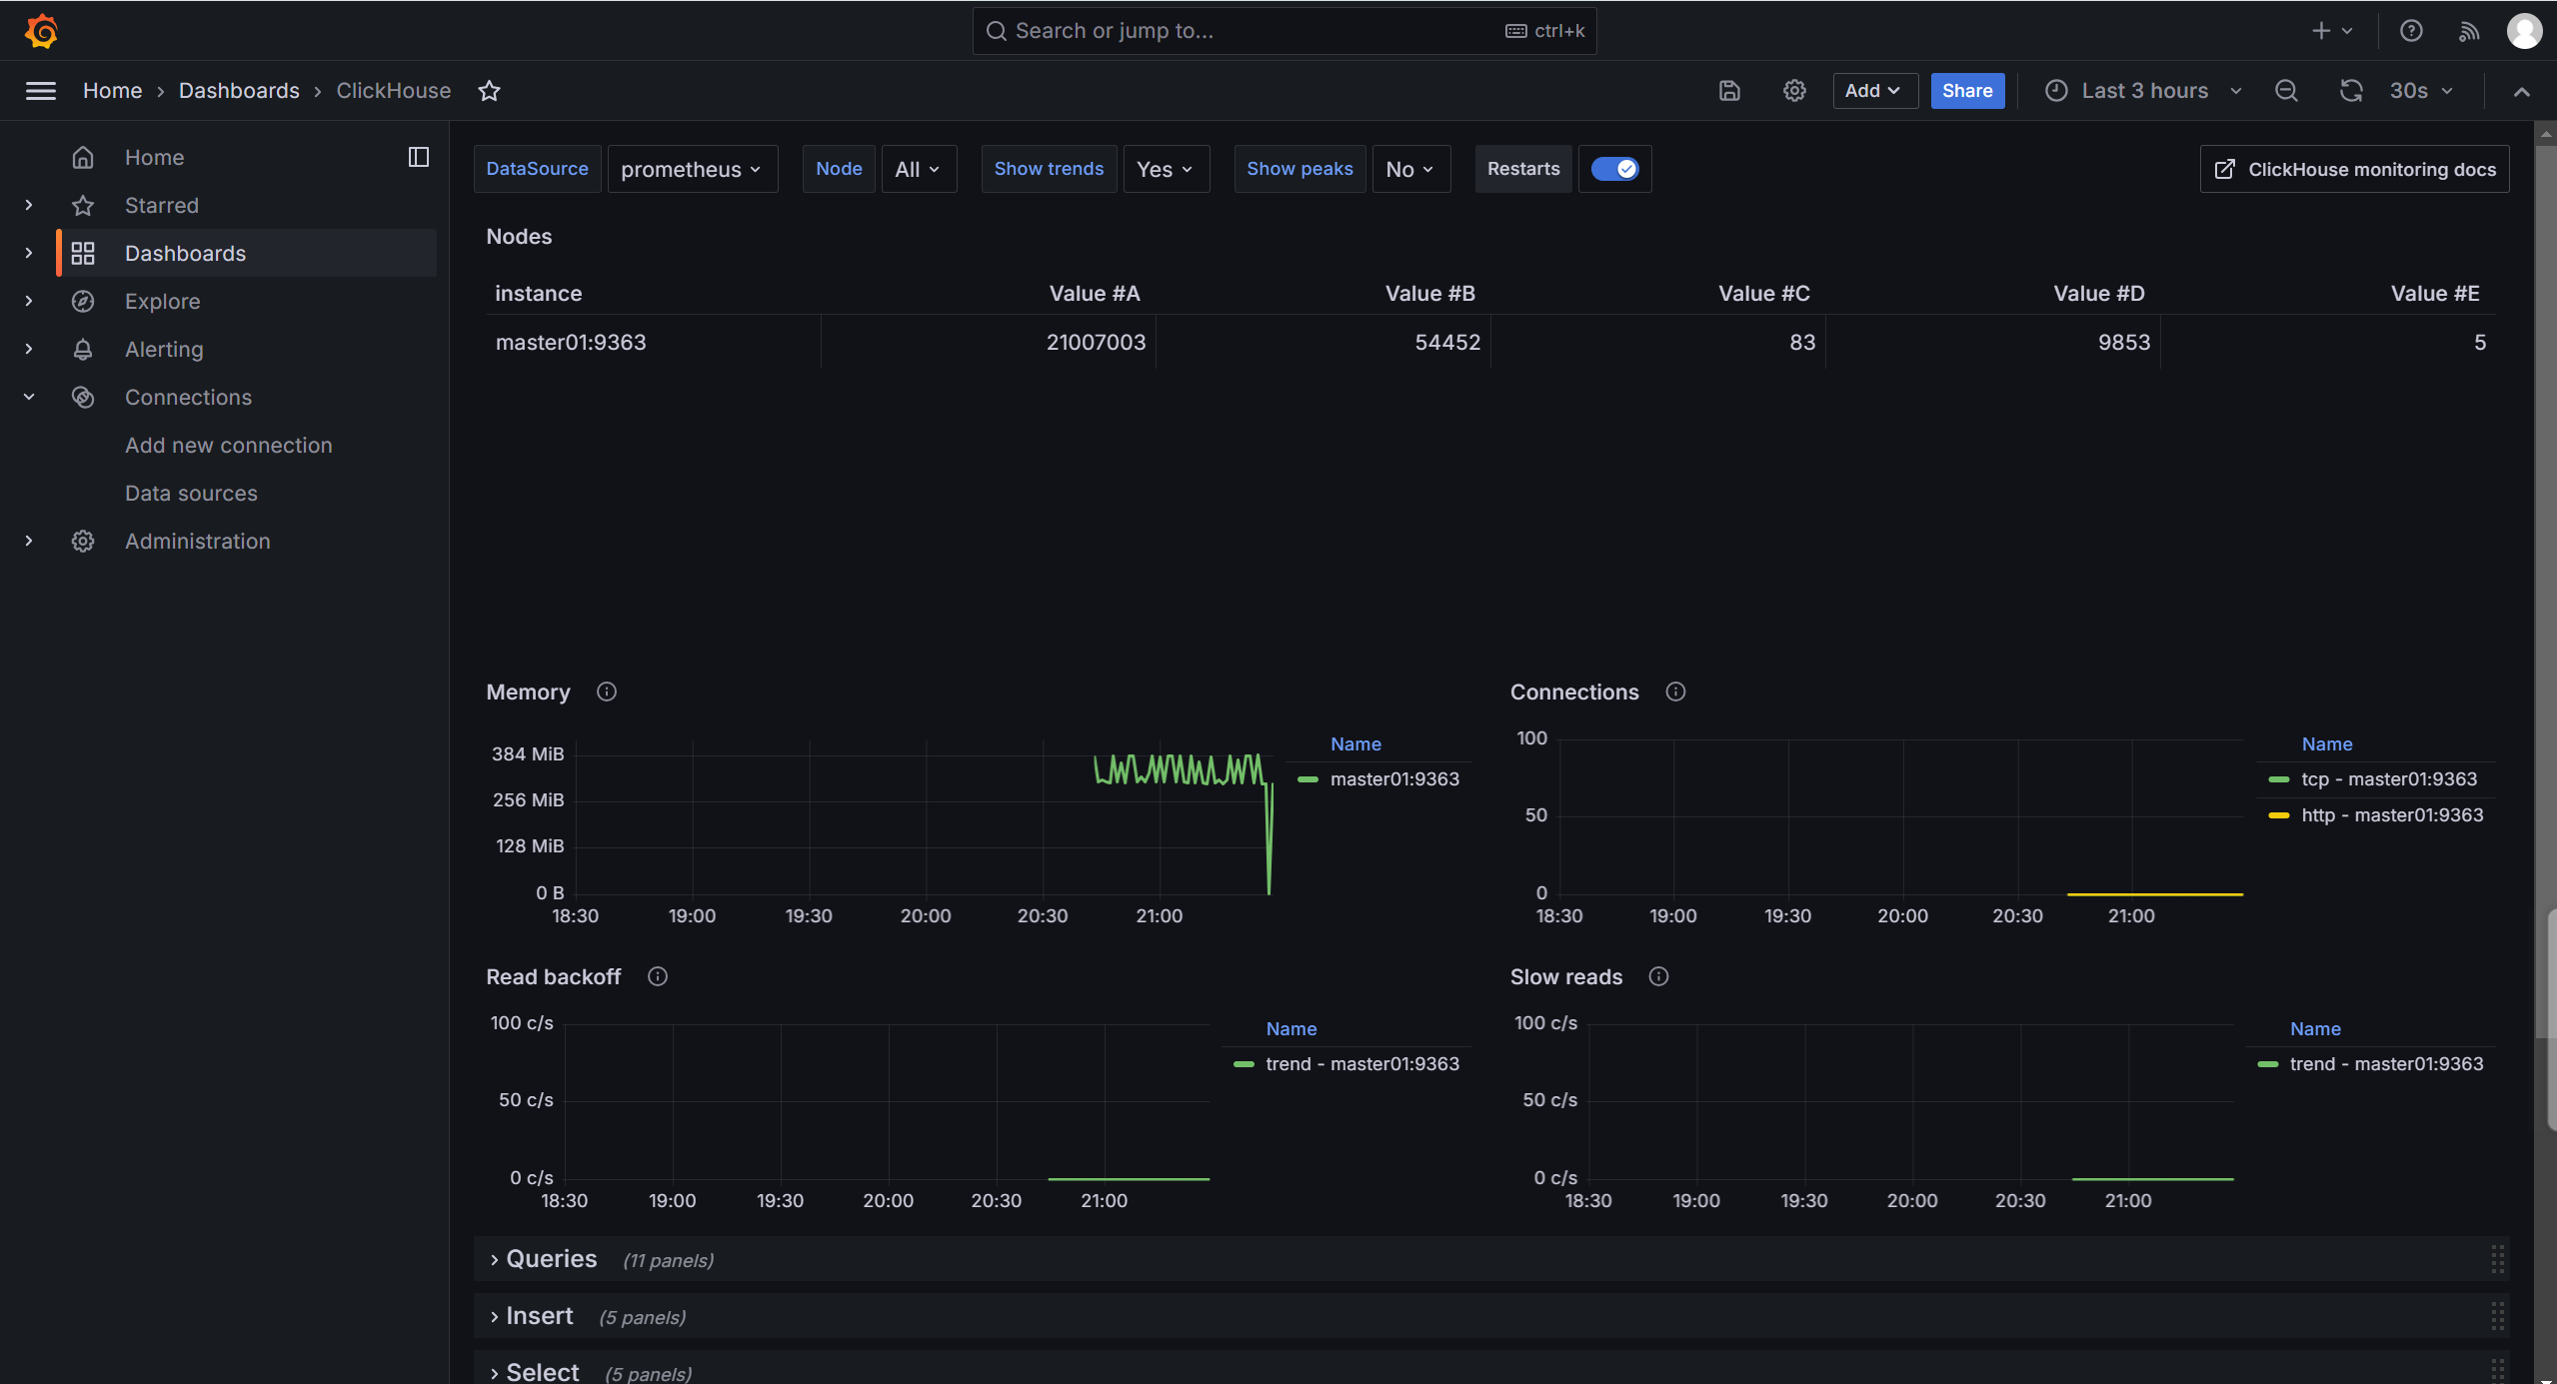
Task: Click the Search or jump to field
Action: click(x=1250, y=31)
